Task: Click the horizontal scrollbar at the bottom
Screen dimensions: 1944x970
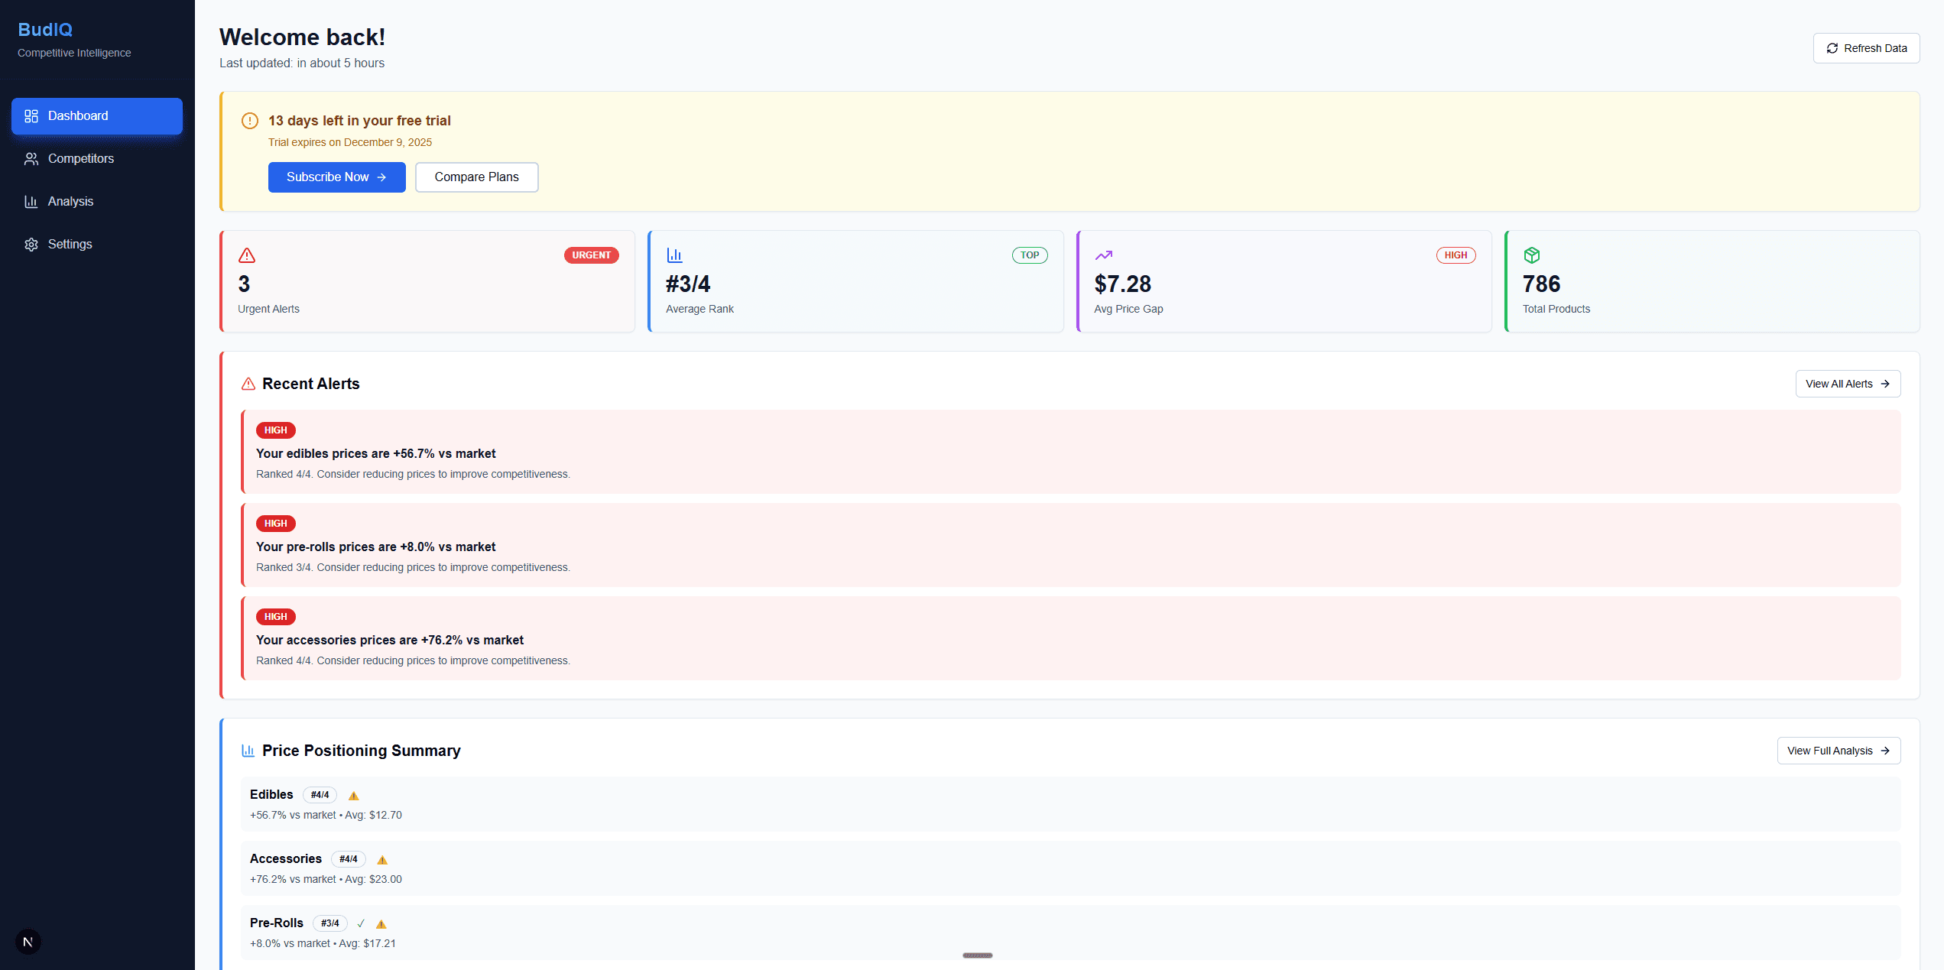Action: (977, 955)
